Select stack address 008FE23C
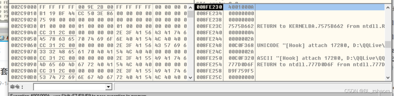The width and height of the screenshot is (394, 96). click(x=209, y=26)
